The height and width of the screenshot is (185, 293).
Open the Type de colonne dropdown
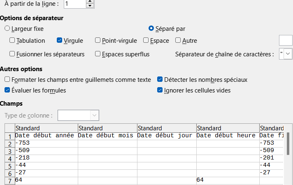[78, 116]
